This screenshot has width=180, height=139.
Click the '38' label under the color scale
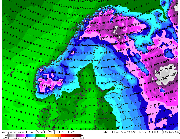pos(74,138)
